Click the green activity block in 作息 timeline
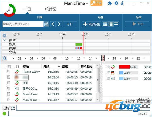The height and width of the screenshot is (117, 152). click(79, 45)
